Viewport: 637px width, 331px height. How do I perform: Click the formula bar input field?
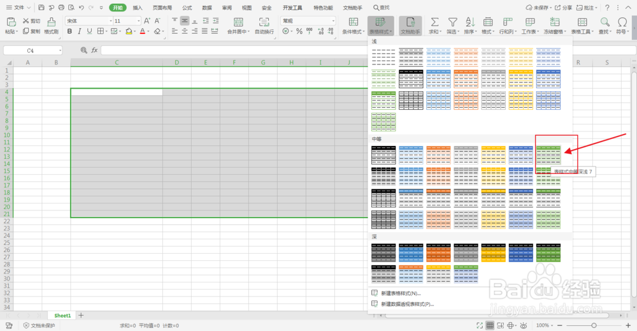pyautogui.click(x=368, y=50)
